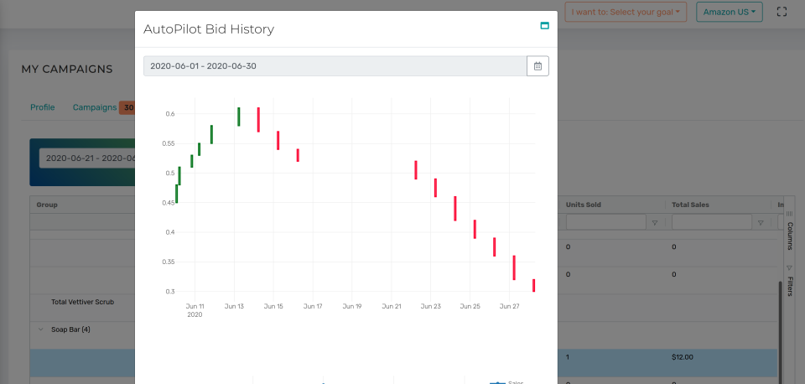Open the calendar date picker in the modal
The image size is (805, 384).
coord(538,66)
